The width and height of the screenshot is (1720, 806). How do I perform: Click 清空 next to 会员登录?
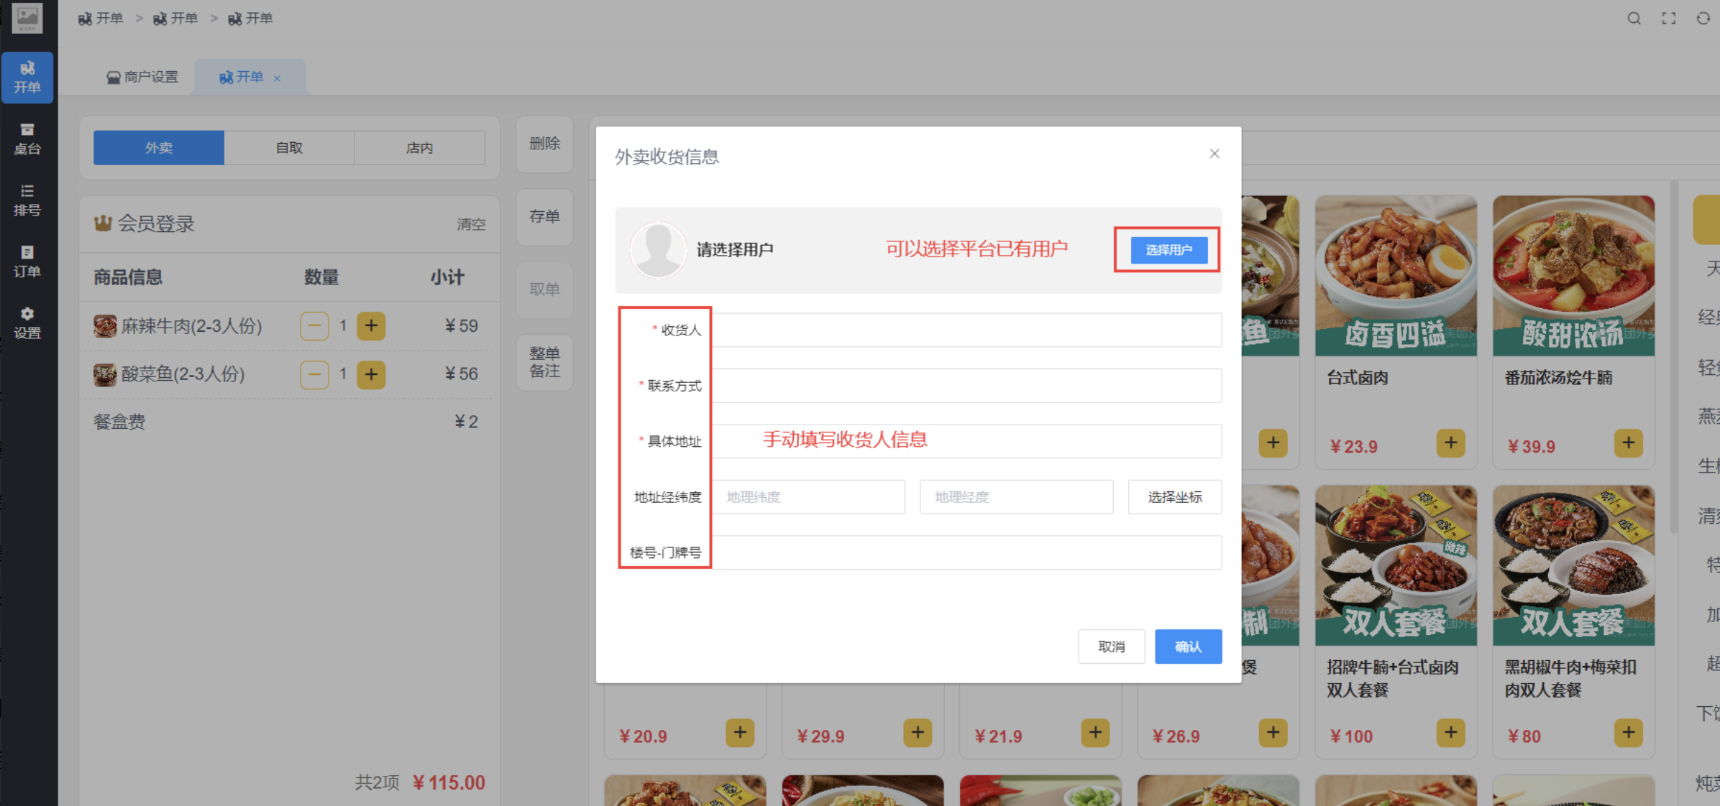(x=471, y=224)
